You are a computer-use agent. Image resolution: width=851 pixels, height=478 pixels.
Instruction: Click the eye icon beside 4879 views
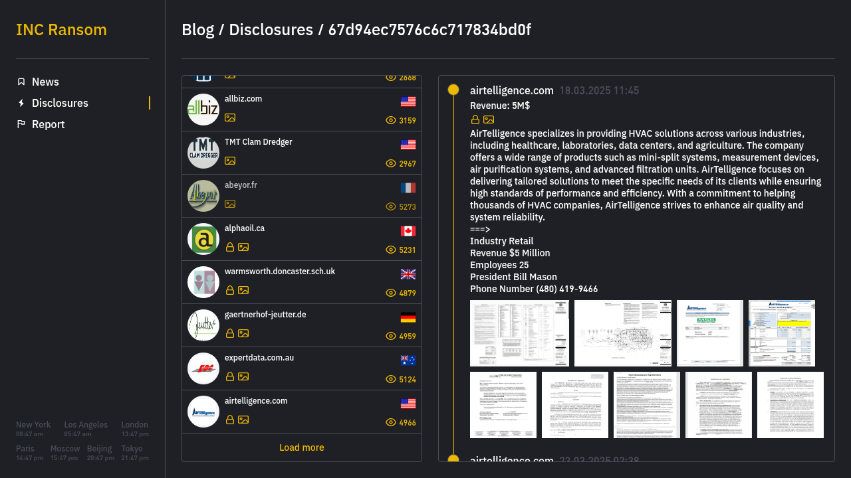[x=391, y=293]
